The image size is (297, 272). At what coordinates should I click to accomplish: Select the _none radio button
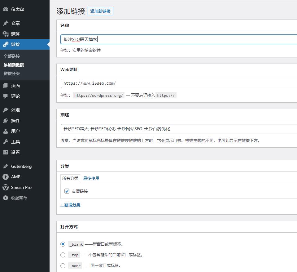click(63, 266)
